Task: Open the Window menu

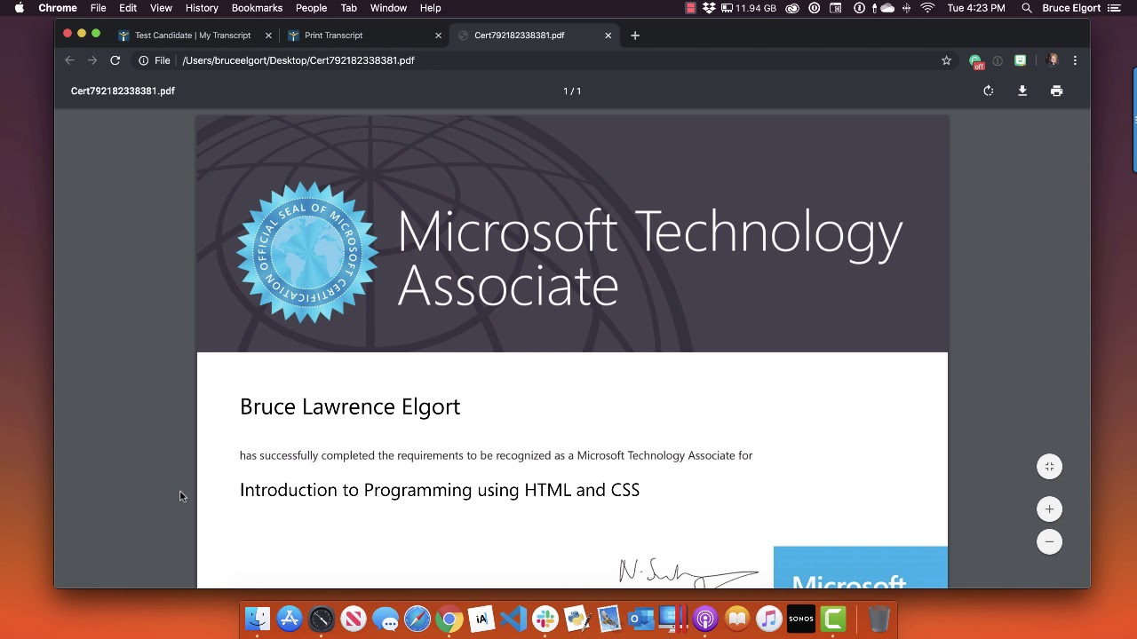Action: (388, 8)
